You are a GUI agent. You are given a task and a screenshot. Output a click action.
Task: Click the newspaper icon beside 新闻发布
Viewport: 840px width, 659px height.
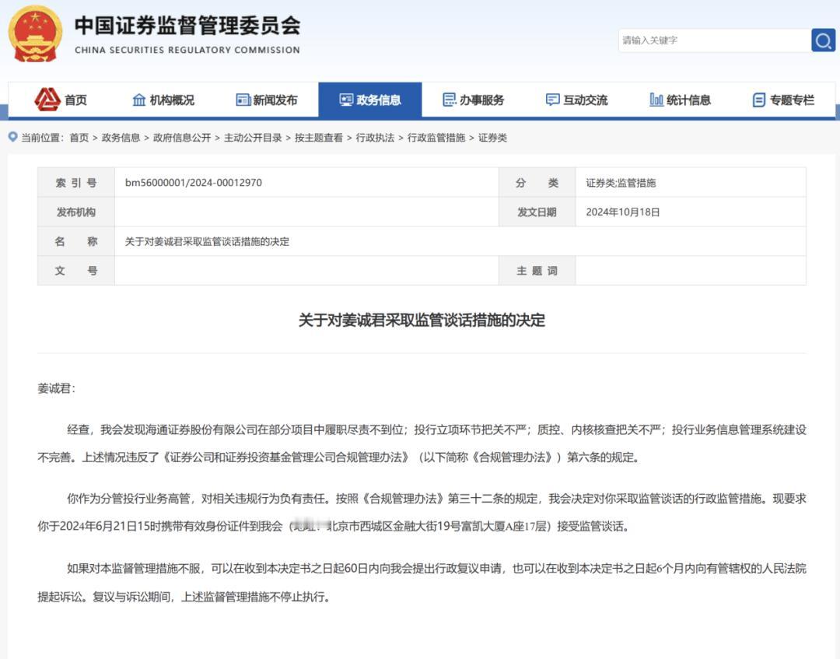point(243,100)
